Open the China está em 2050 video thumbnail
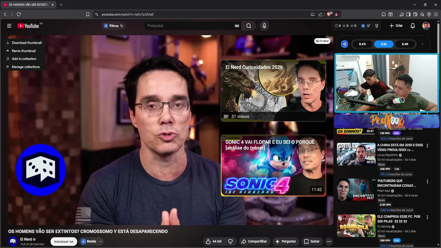441x248 pixels. pyautogui.click(x=356, y=154)
